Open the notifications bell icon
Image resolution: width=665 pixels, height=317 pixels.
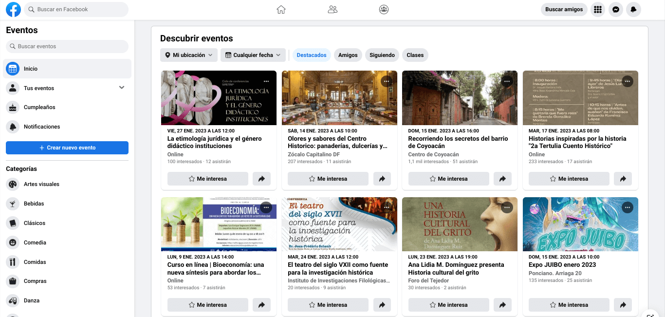[x=633, y=9]
